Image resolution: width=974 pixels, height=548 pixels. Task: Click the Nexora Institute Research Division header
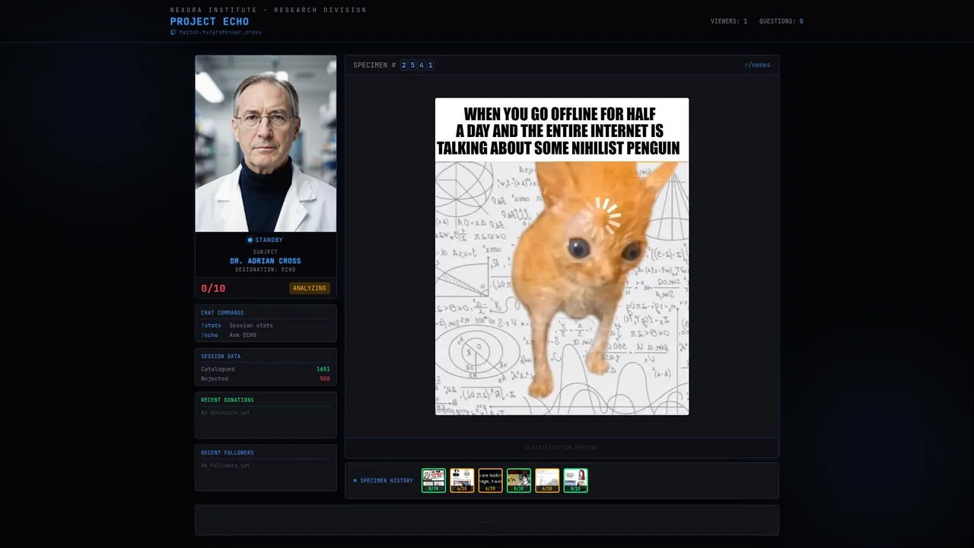point(268,10)
